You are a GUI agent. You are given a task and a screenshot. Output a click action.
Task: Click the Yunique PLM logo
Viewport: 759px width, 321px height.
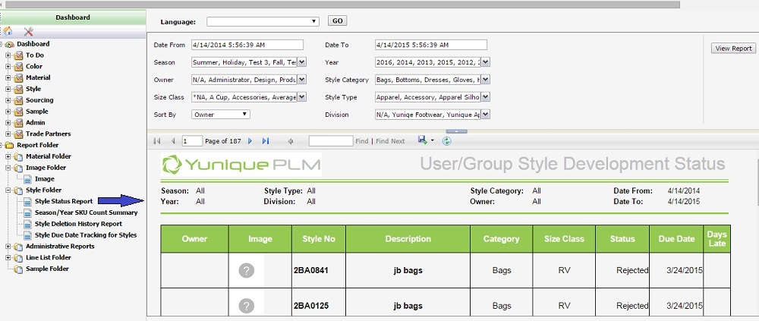241,165
